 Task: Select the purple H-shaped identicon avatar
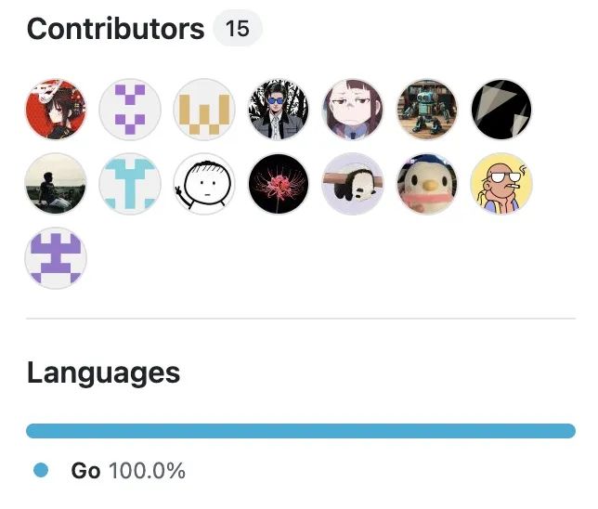click(x=56, y=258)
